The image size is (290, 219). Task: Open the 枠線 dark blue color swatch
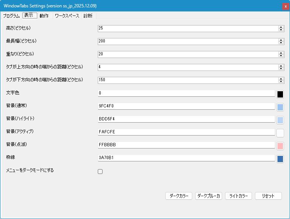(280, 159)
